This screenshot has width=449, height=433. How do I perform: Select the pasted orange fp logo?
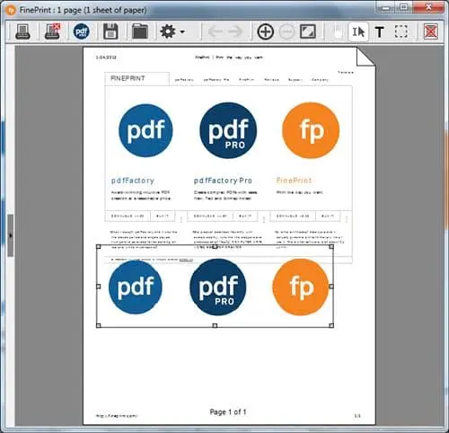(x=301, y=287)
